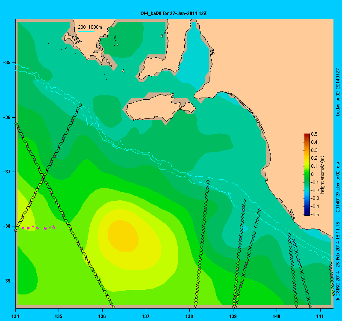Click the green middle of the colorbar
The height and width of the screenshot is (321, 342).
click(307, 174)
